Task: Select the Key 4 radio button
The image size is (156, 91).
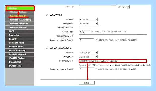Action: [x=73, y=7]
